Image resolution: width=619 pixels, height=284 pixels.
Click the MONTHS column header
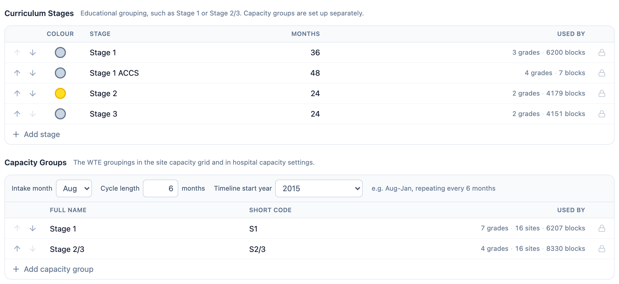click(306, 34)
